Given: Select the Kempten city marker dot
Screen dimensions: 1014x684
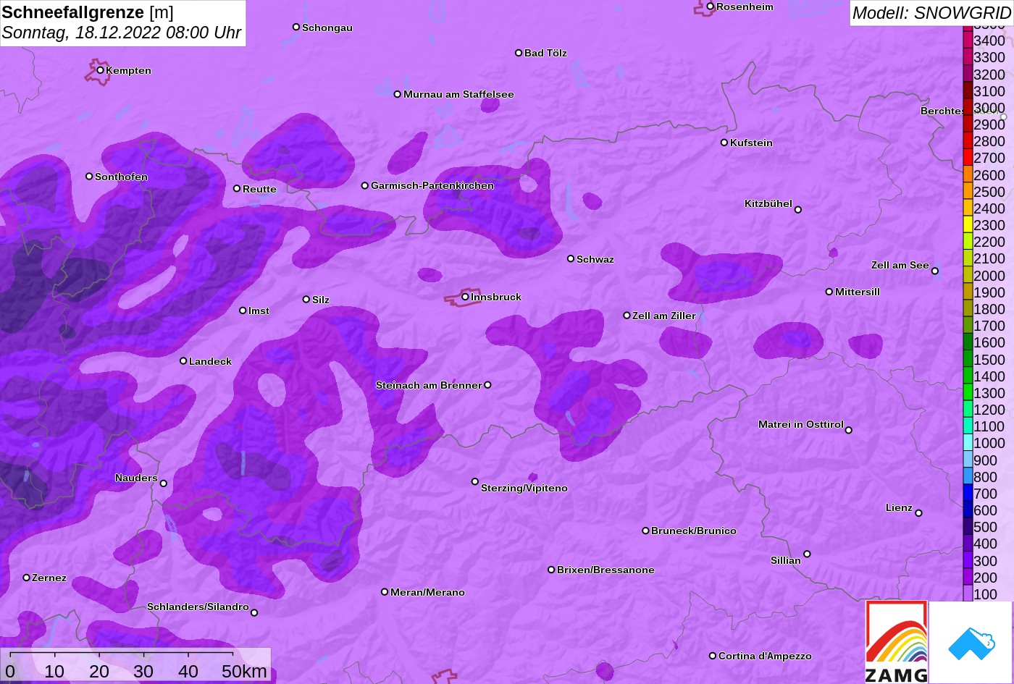Looking at the screenshot, I should pos(101,70).
